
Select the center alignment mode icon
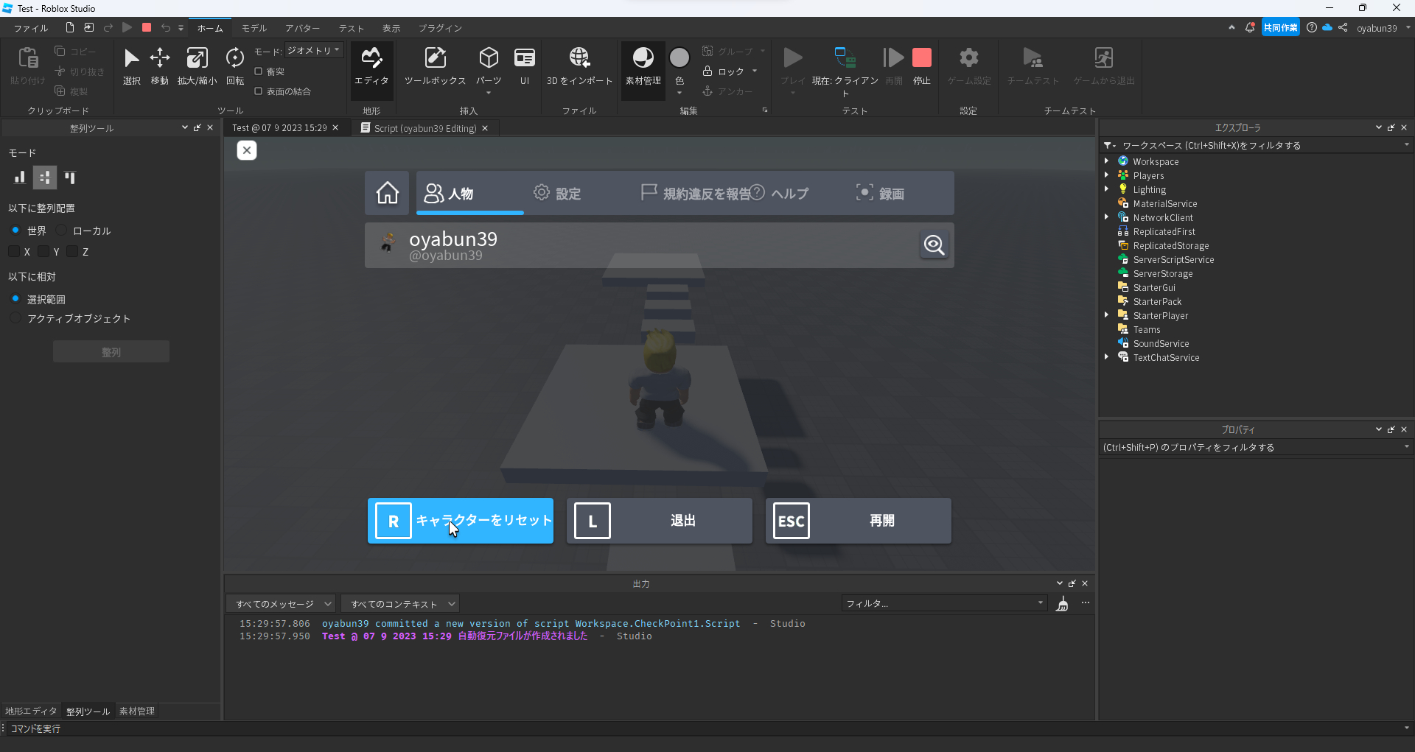pyautogui.click(x=45, y=178)
